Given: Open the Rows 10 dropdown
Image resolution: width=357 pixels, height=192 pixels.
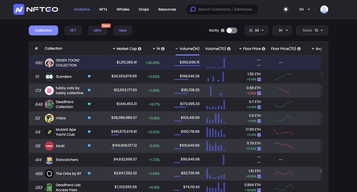Looking at the screenshot, I should [312, 31].
